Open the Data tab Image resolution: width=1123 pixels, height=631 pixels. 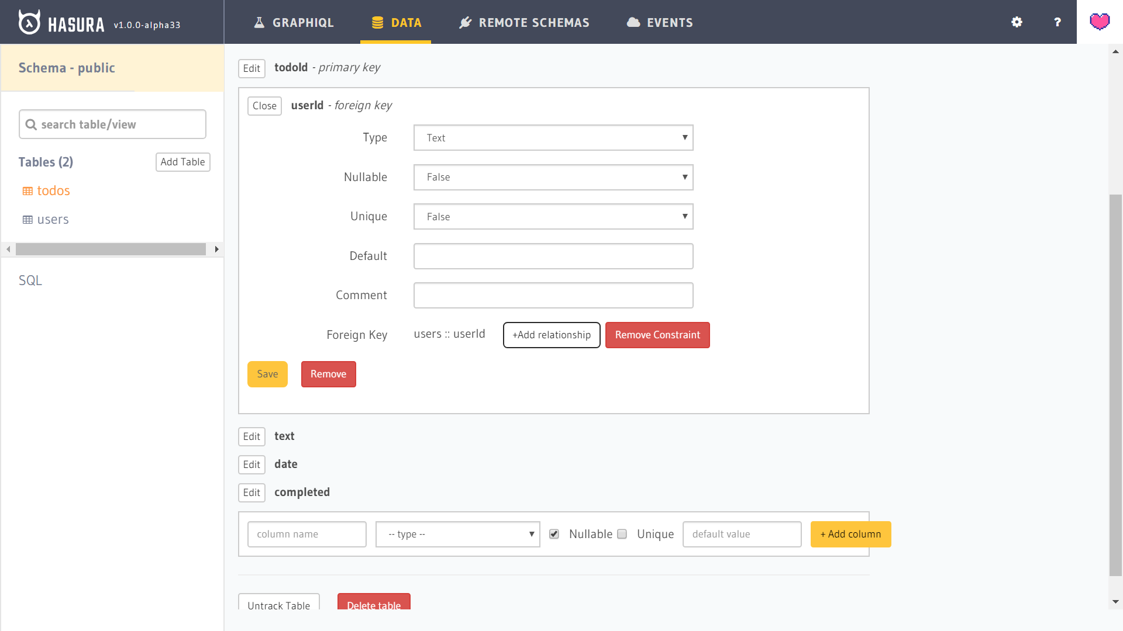point(396,22)
